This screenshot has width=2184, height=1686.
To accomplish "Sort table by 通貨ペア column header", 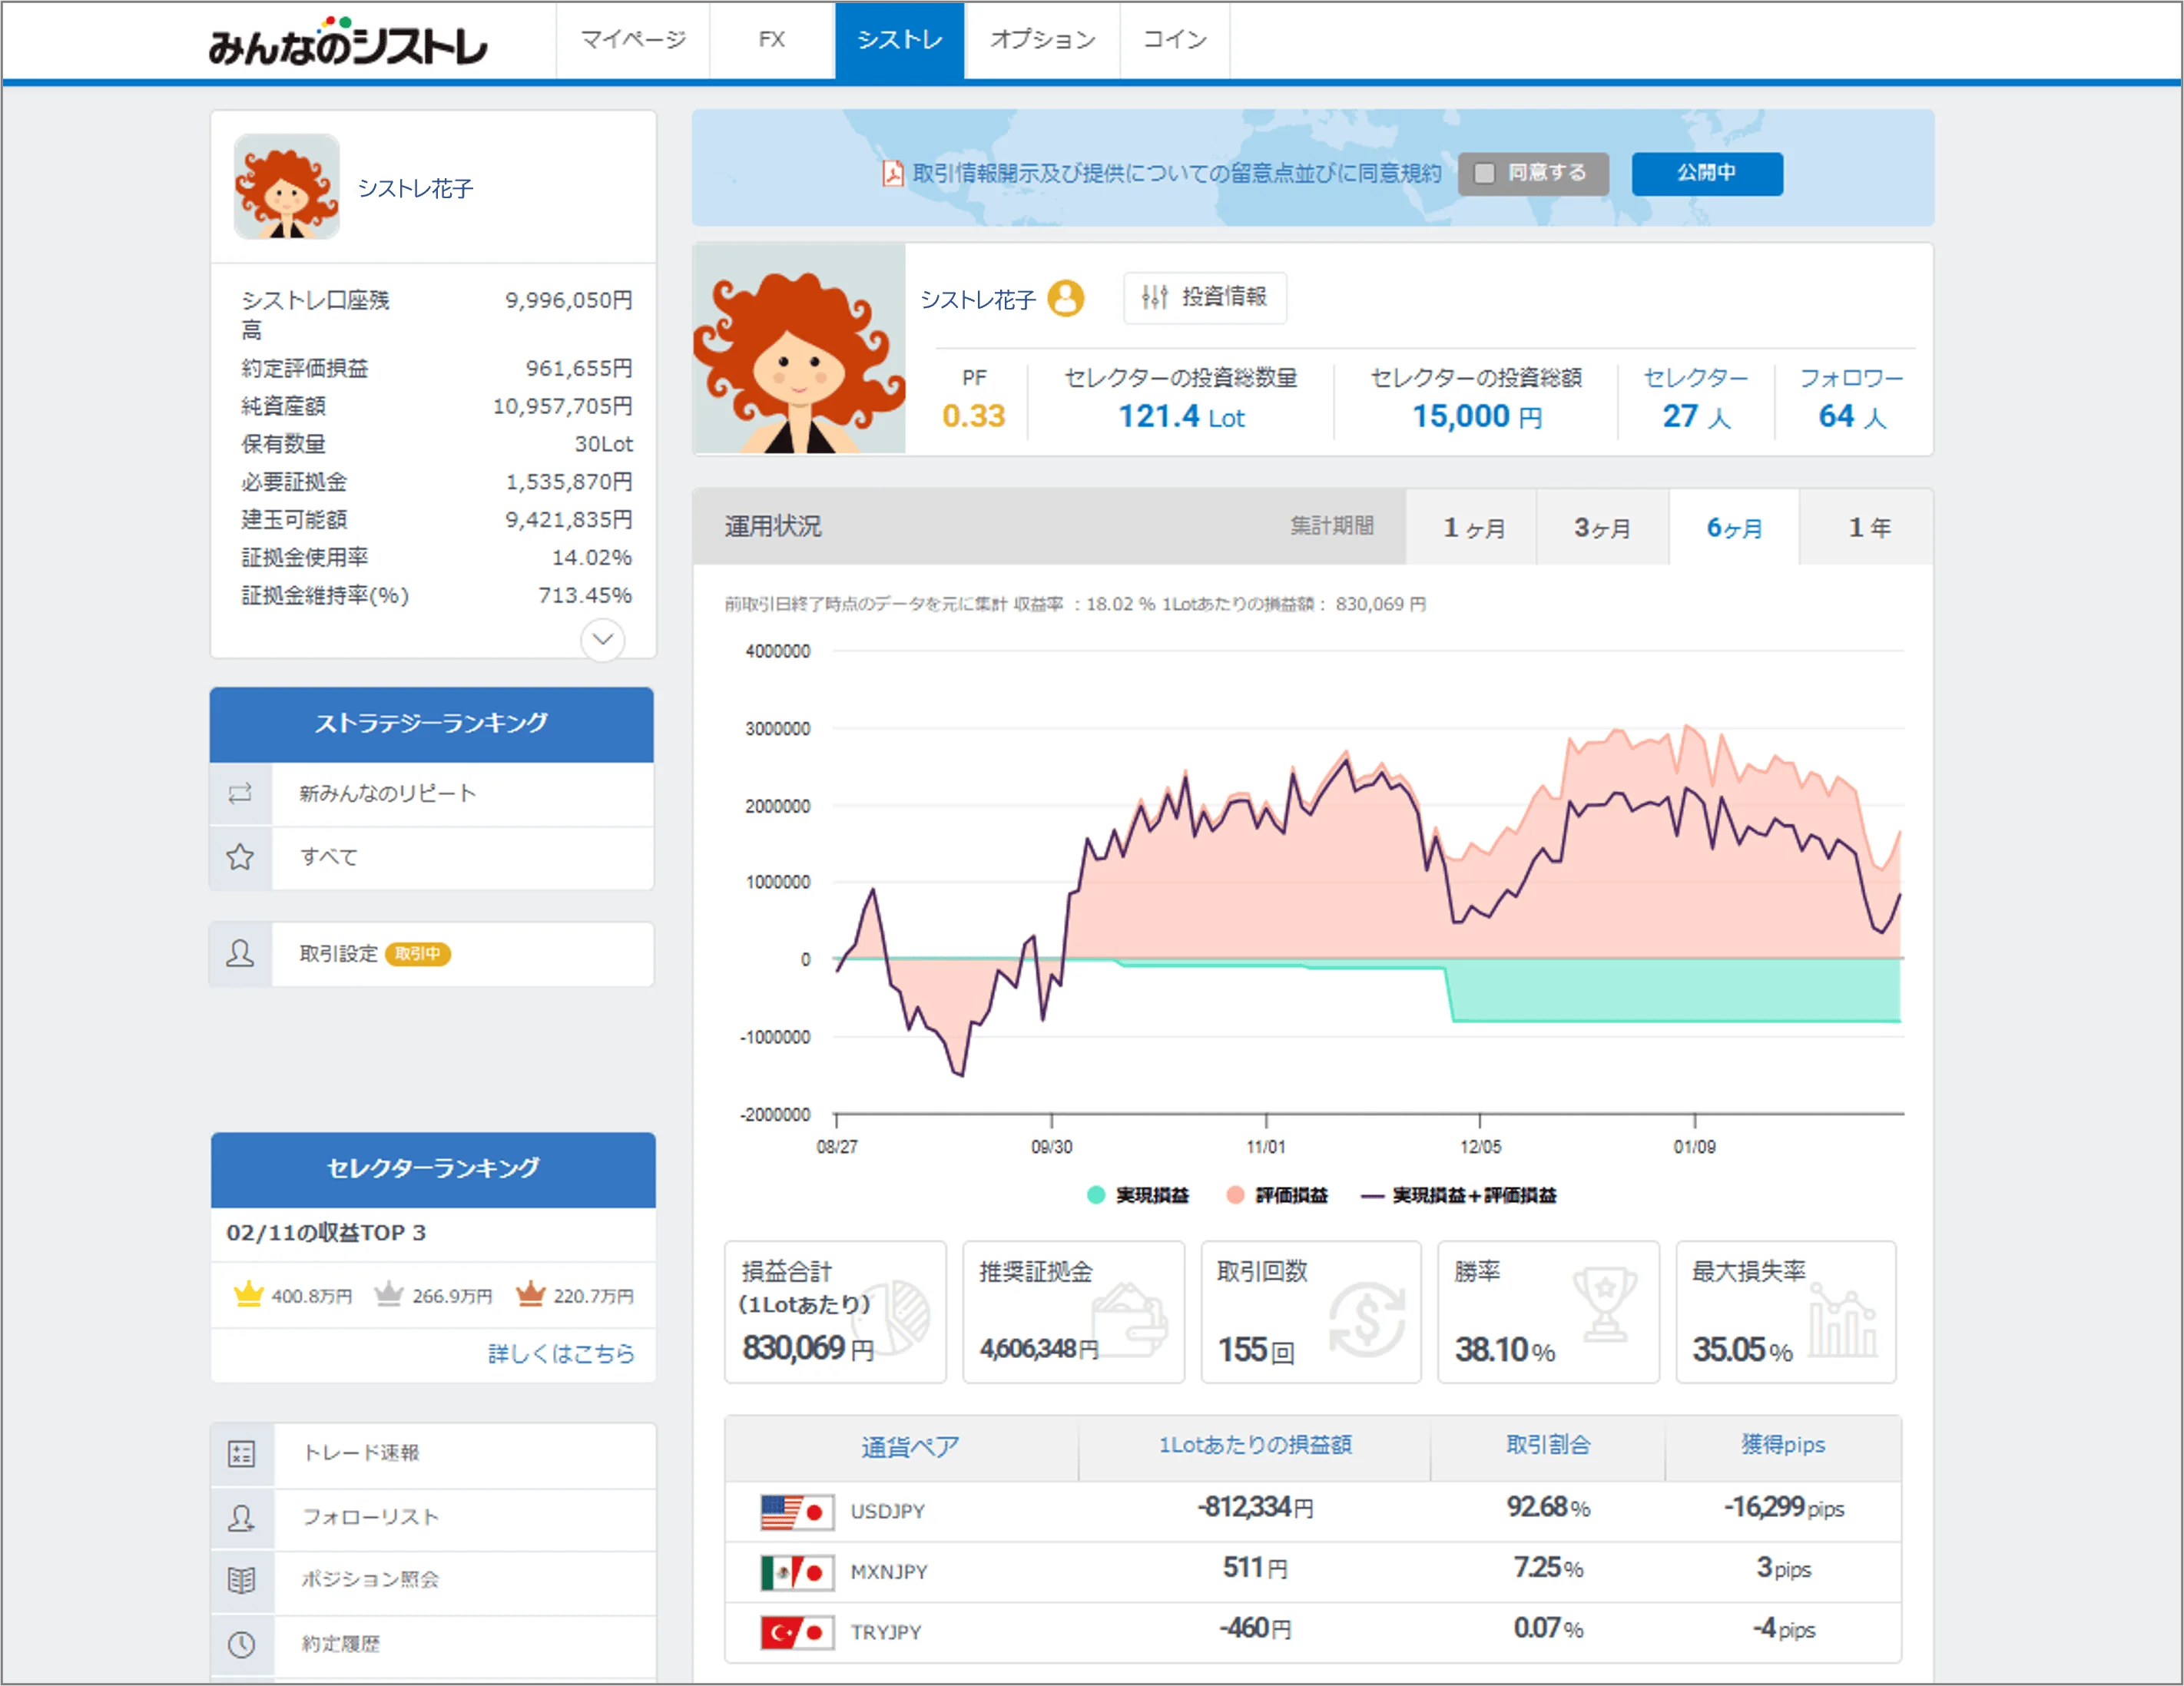I will (x=909, y=1446).
